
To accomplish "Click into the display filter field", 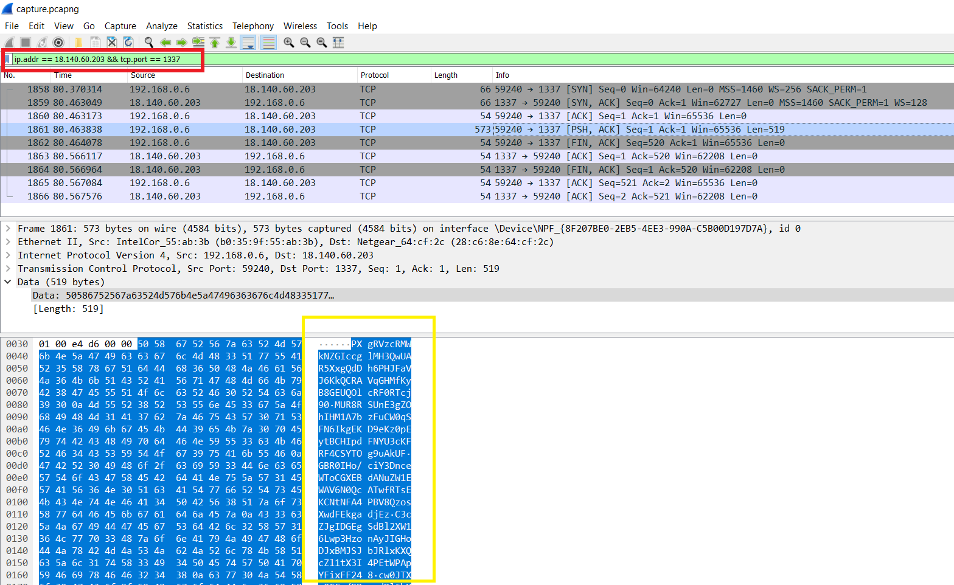I will 103,60.
